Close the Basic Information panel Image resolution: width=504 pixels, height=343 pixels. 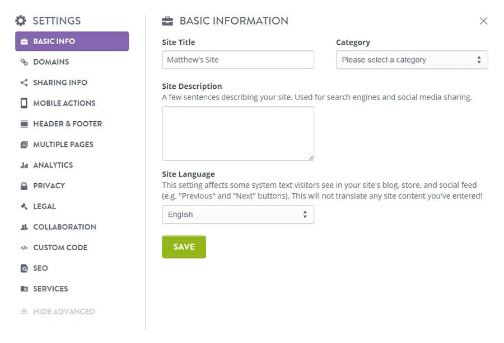coord(483,21)
